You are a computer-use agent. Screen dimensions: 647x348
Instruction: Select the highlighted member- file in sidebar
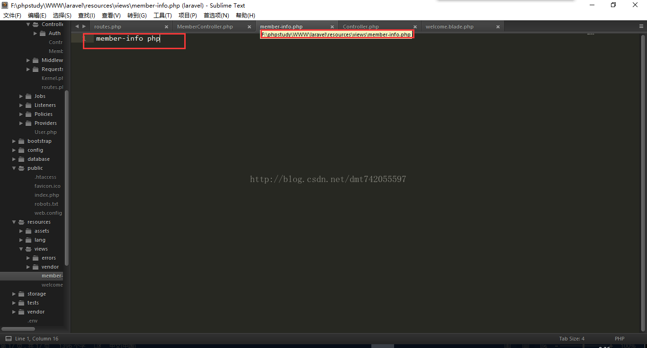click(52, 276)
